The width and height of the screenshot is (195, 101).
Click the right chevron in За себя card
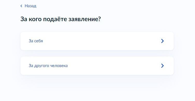pos(162,41)
